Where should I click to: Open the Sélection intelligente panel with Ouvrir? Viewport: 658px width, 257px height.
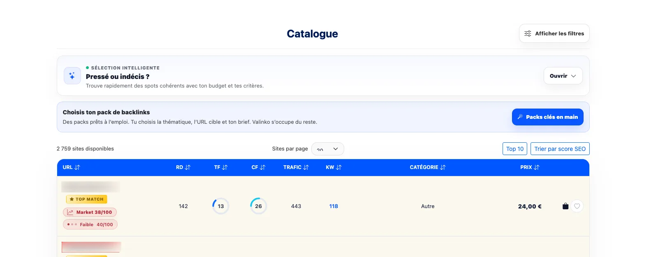[x=563, y=76]
